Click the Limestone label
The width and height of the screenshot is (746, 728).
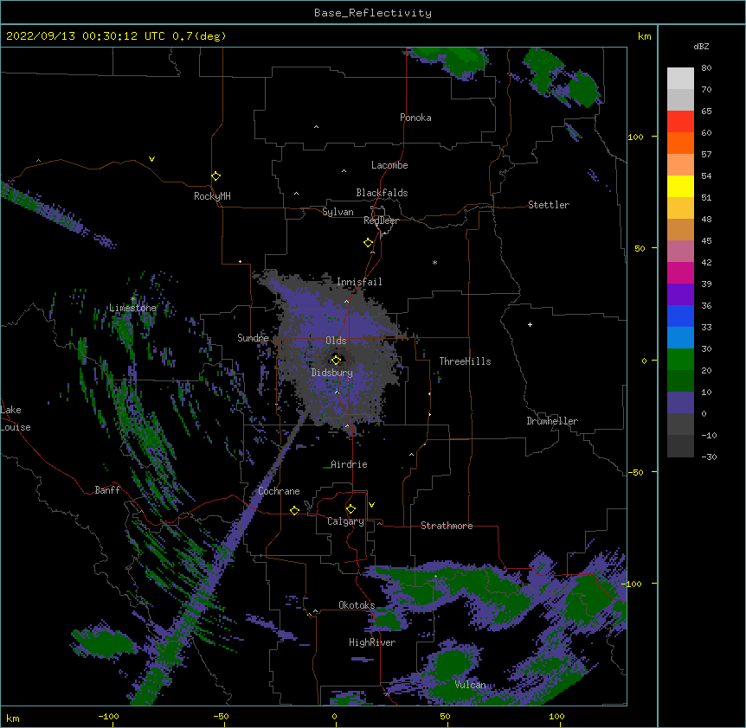point(132,308)
